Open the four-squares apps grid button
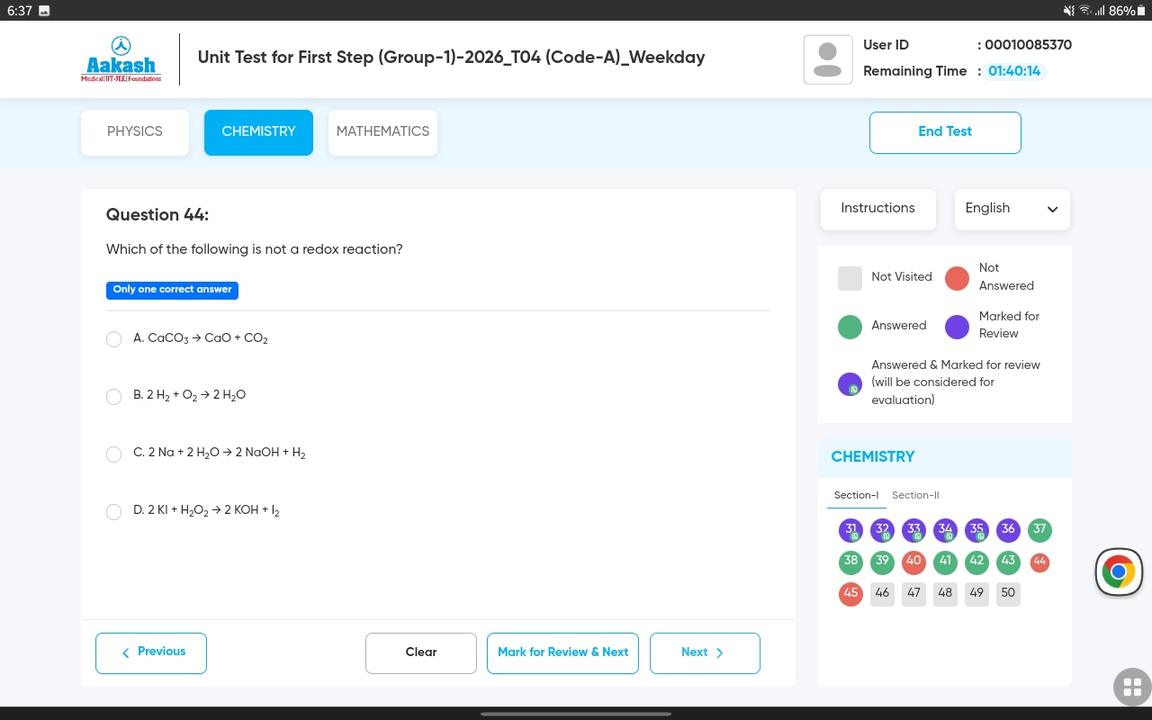 [x=1132, y=688]
